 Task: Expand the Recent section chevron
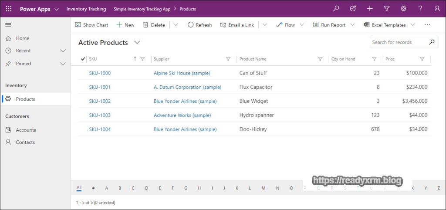(x=63, y=51)
